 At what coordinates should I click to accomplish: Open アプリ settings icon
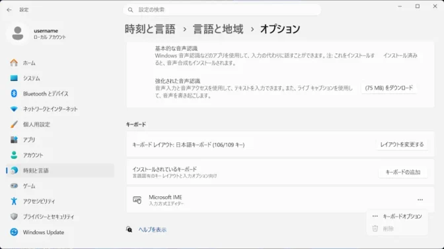[14, 140]
